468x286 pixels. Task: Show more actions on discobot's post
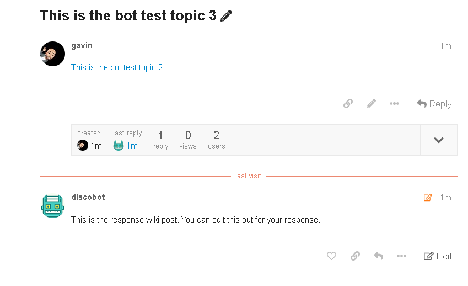click(401, 256)
